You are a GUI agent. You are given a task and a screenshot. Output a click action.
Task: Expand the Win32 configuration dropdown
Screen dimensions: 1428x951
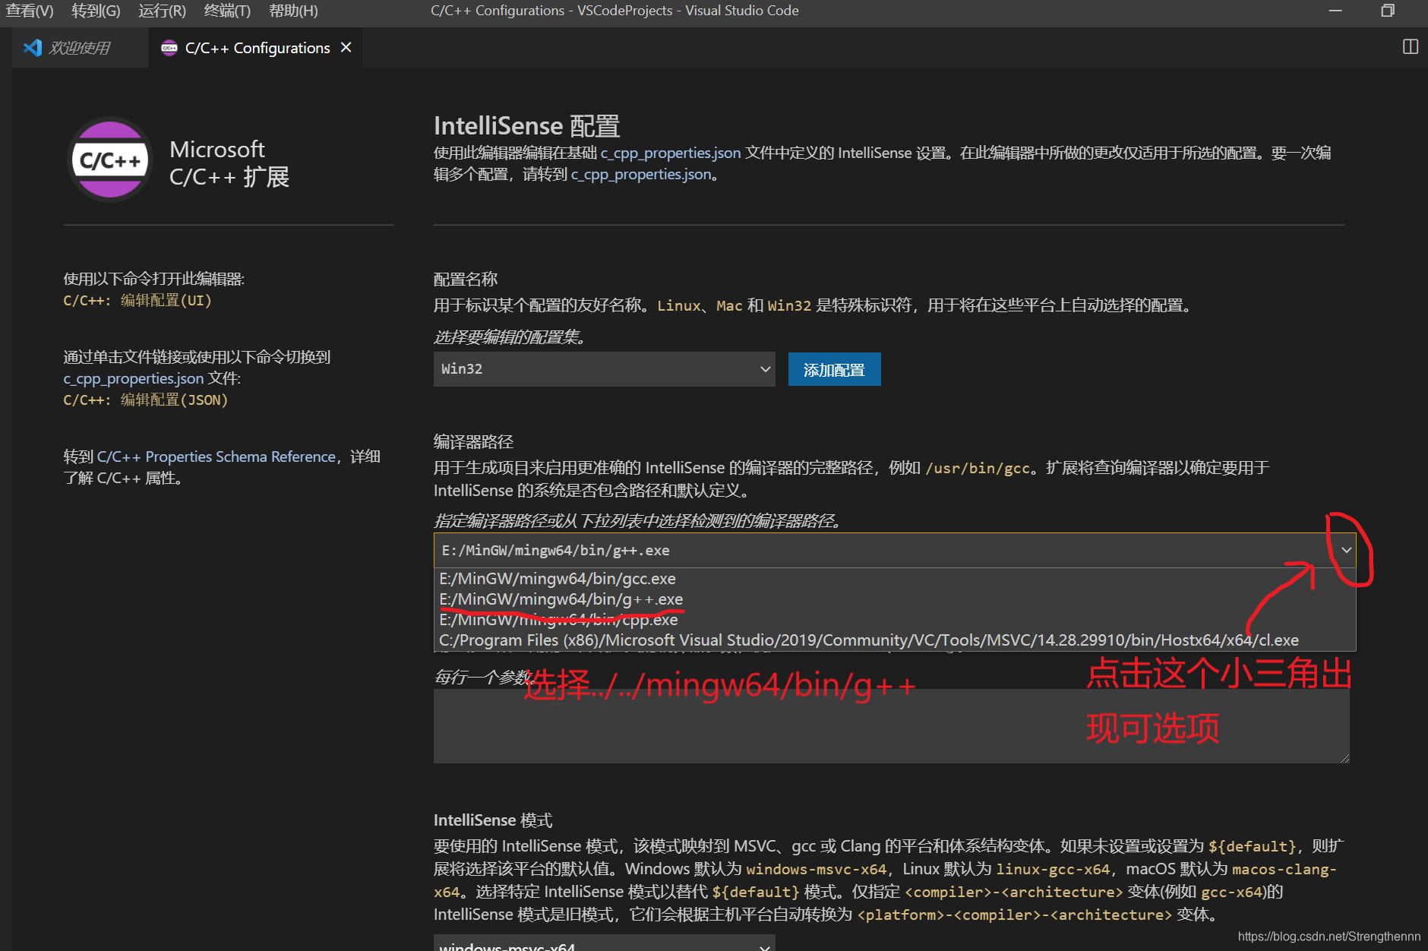pyautogui.click(x=604, y=369)
